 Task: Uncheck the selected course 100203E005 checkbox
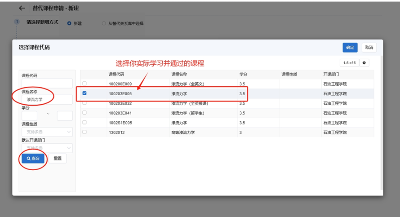(84, 93)
